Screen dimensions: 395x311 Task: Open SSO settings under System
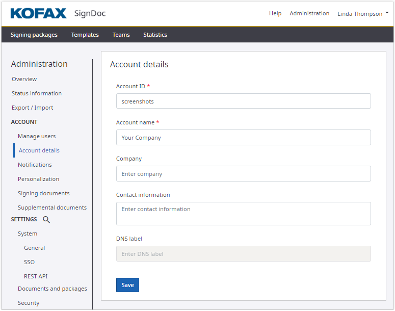coord(30,262)
